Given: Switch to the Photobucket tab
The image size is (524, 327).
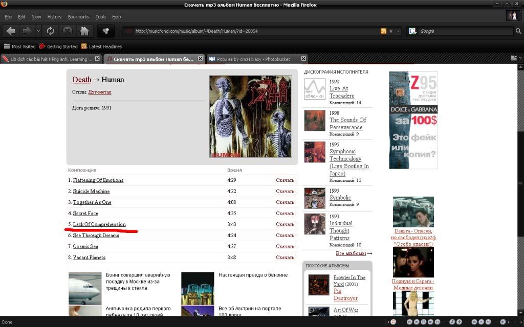Looking at the screenshot, I should point(253,59).
